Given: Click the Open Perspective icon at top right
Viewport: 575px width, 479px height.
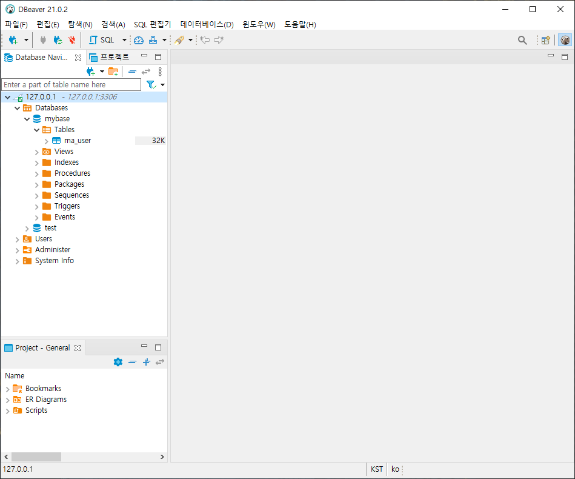Looking at the screenshot, I should [x=546, y=40].
